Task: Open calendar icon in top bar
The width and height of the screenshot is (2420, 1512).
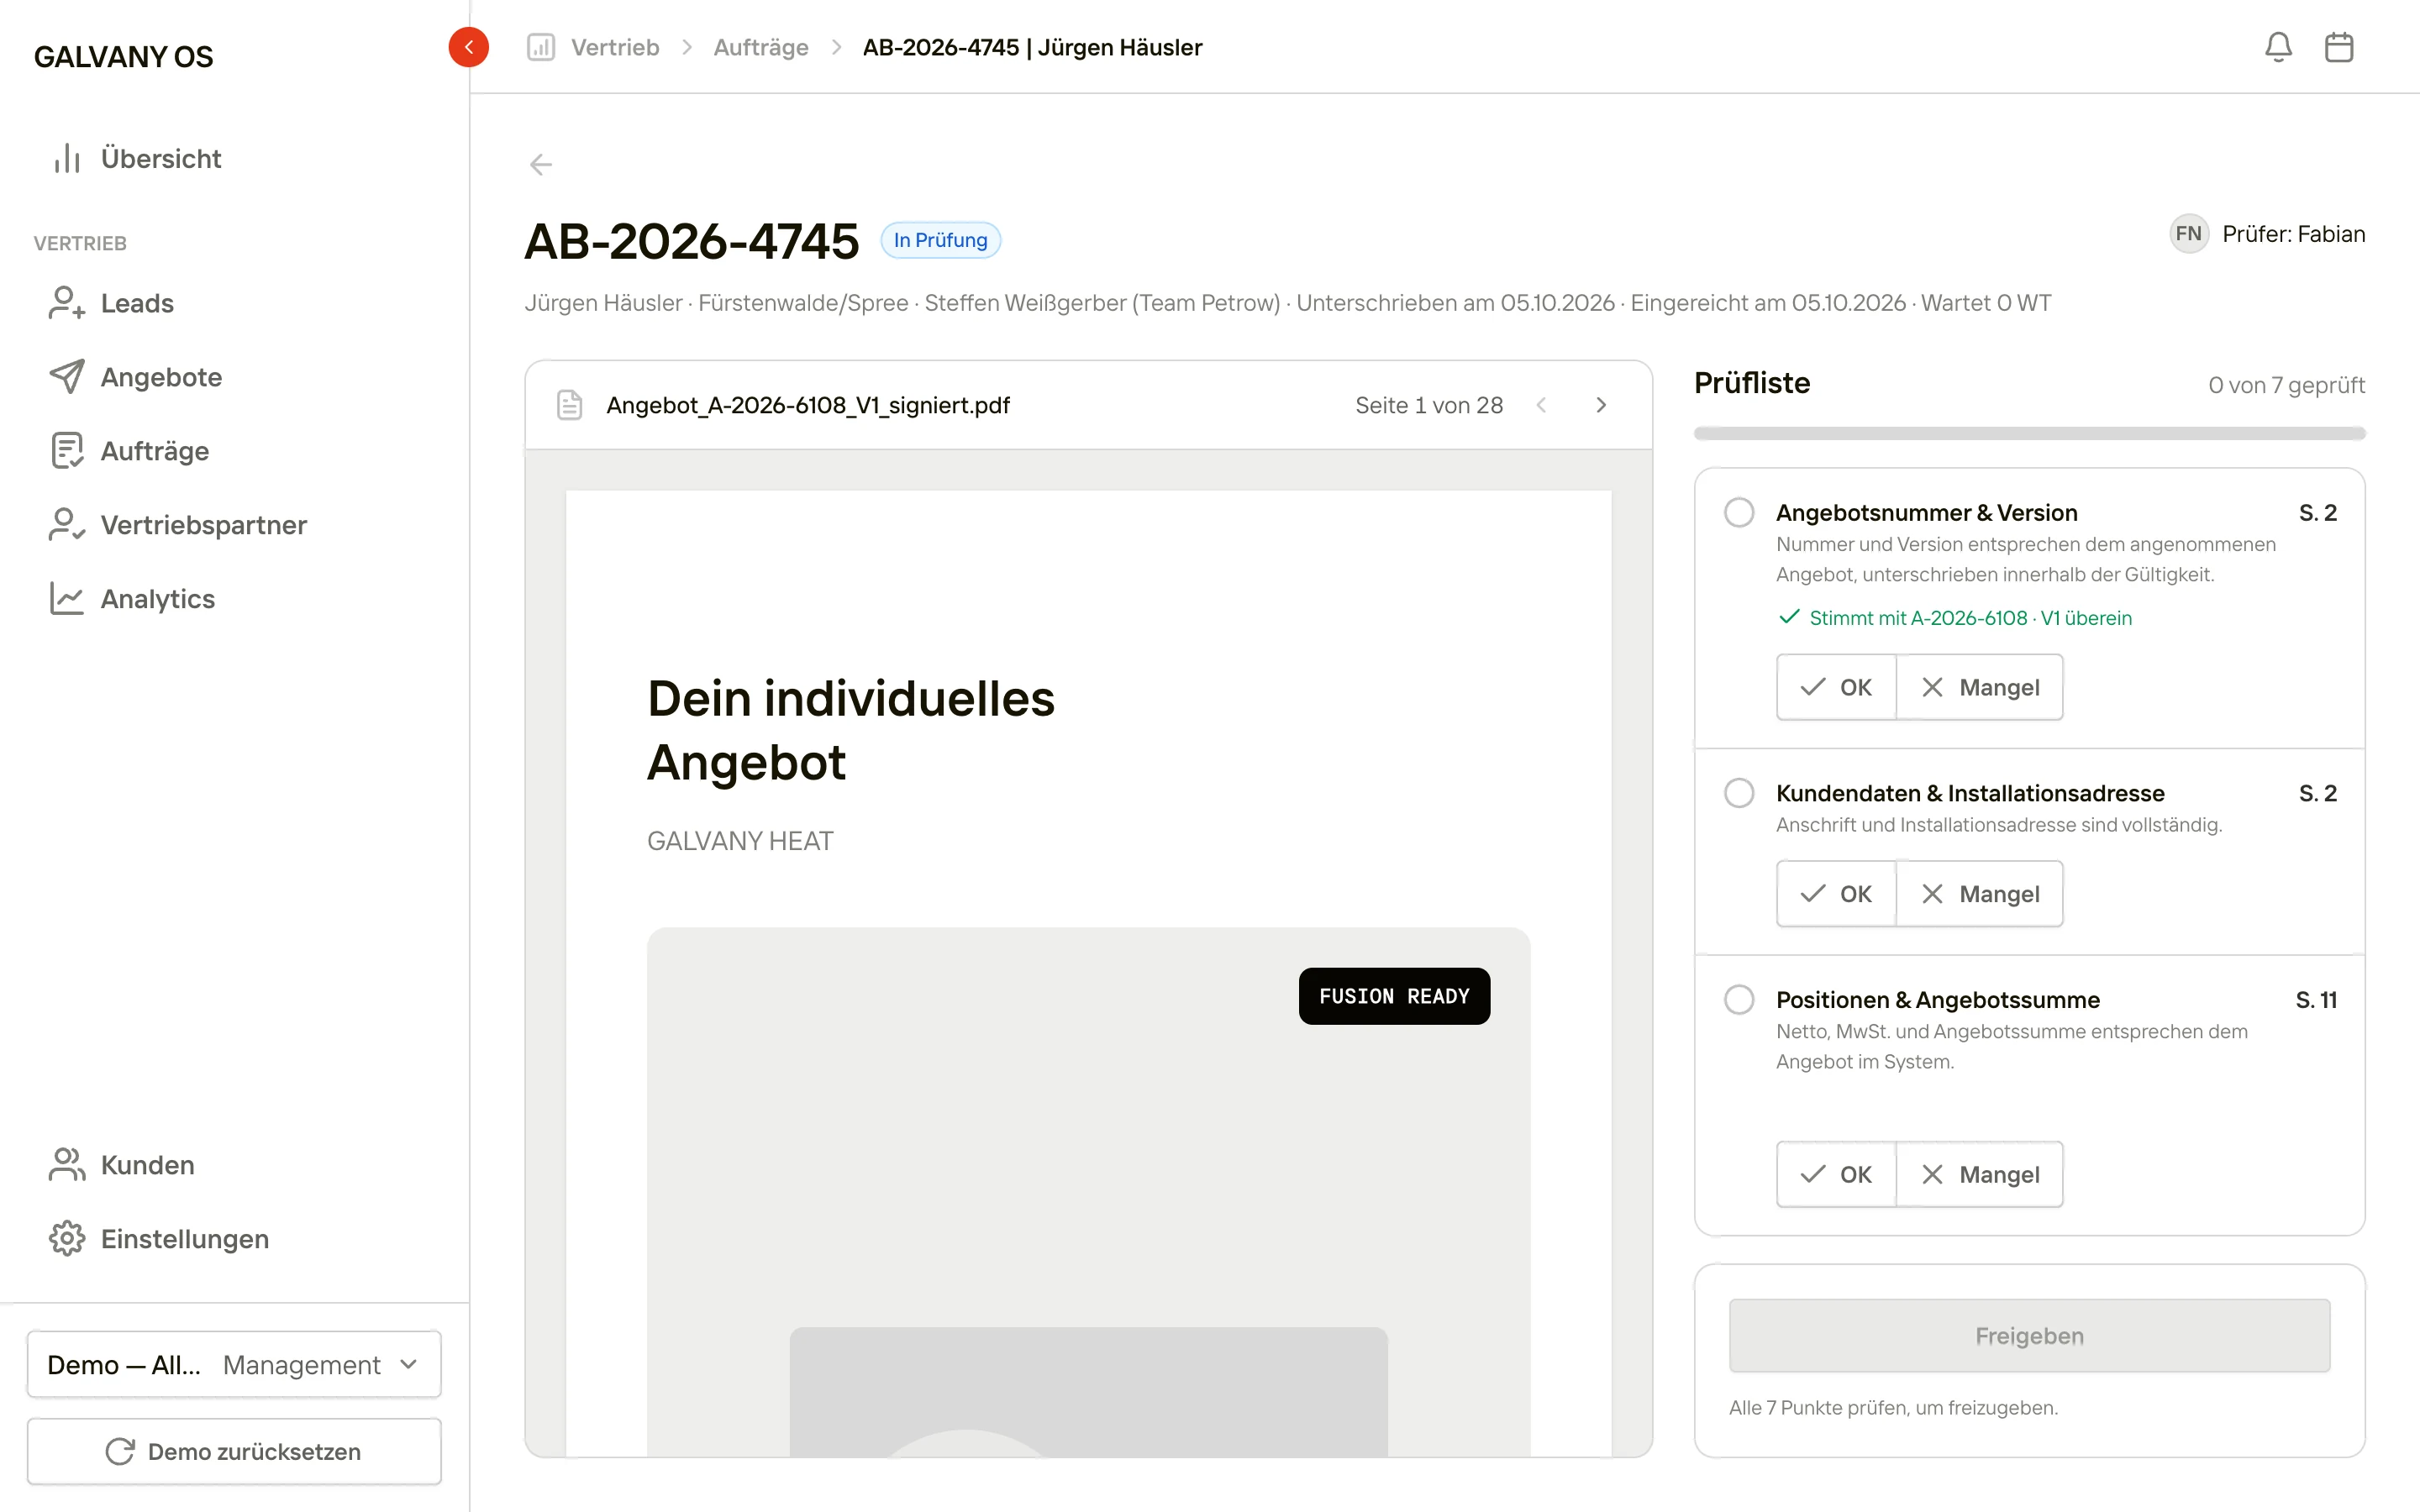Action: [x=2339, y=47]
